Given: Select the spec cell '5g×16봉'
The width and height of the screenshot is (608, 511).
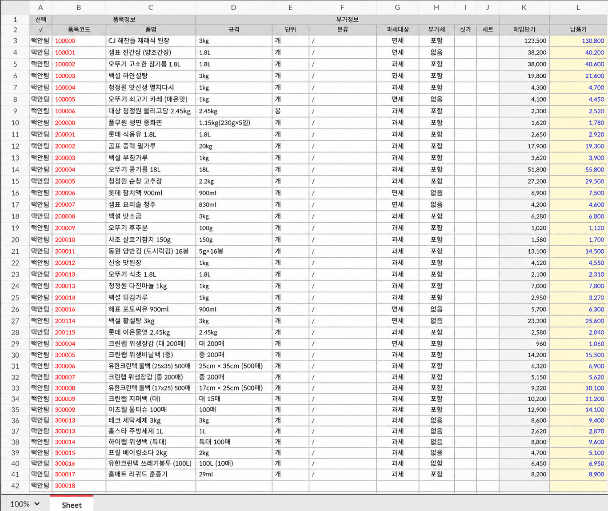Looking at the screenshot, I should 234,251.
